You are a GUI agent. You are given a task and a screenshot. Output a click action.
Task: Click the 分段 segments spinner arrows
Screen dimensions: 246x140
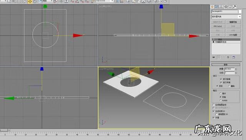[x=236, y=73]
